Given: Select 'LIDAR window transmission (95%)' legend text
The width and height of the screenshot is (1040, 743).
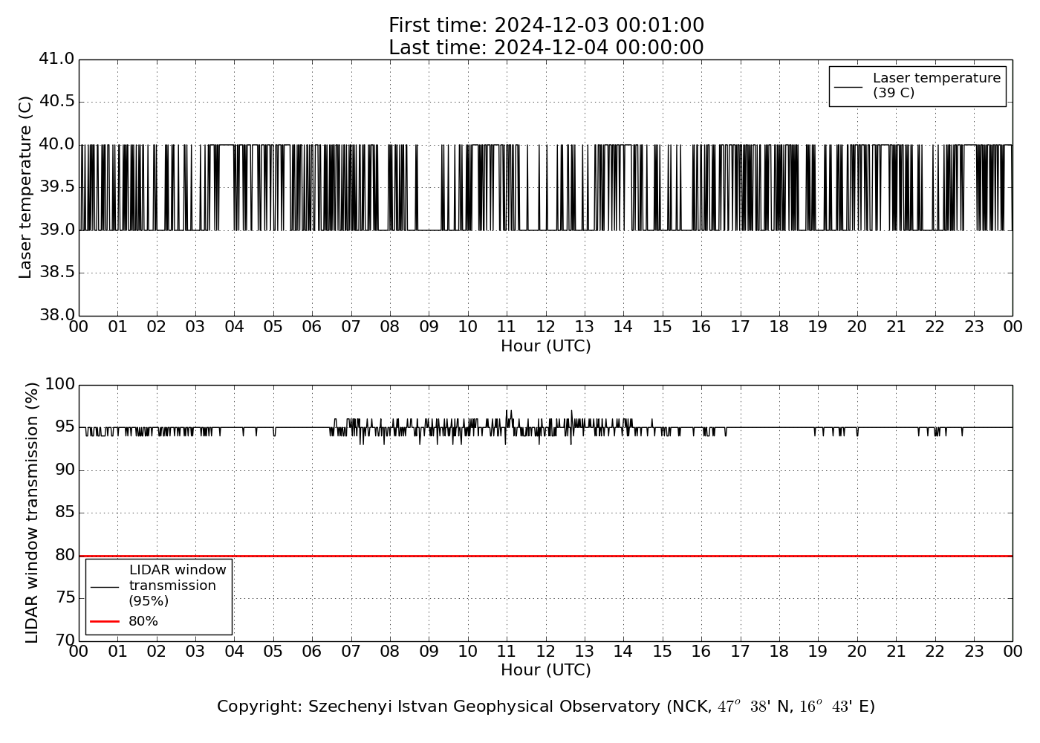Looking at the screenshot, I should 177,585.
